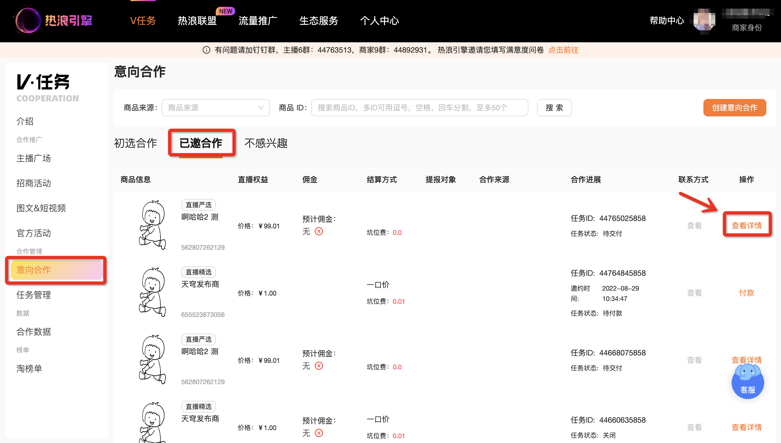This screenshot has height=443, width=781.
Task: Expand the 商品来源 dropdown
Action: (x=215, y=108)
